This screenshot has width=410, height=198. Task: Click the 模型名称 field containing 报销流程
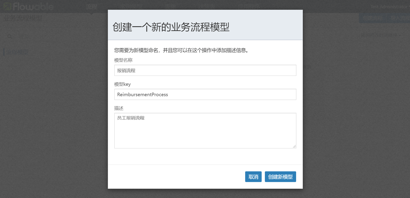(205, 70)
